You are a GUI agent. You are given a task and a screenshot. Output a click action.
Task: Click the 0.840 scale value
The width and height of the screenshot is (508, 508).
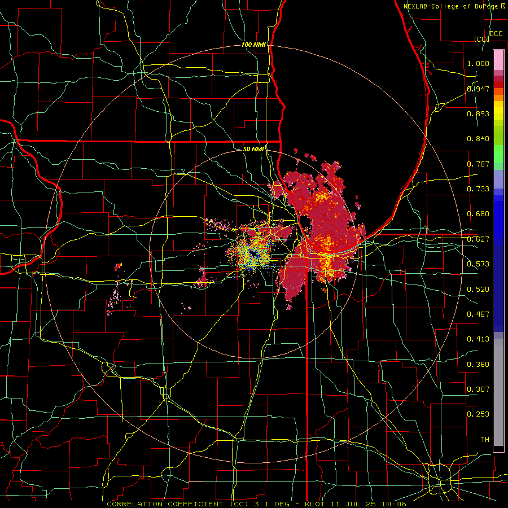point(478,139)
